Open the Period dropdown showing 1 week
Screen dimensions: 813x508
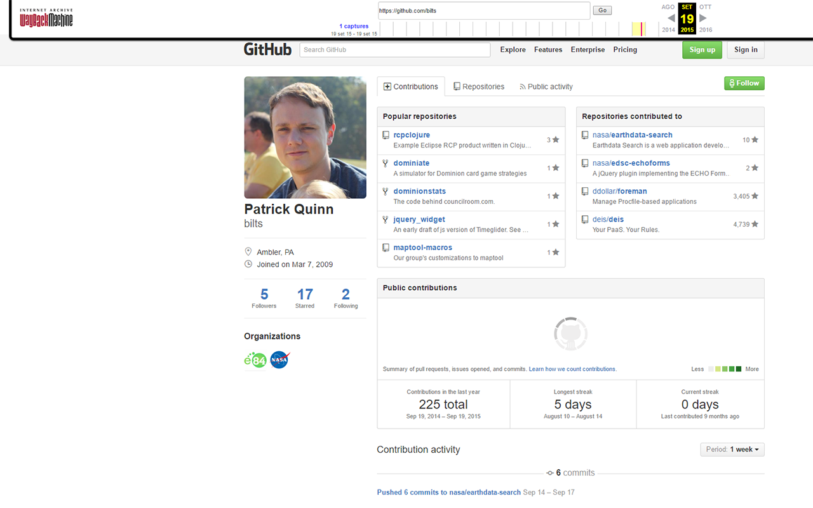coord(732,449)
